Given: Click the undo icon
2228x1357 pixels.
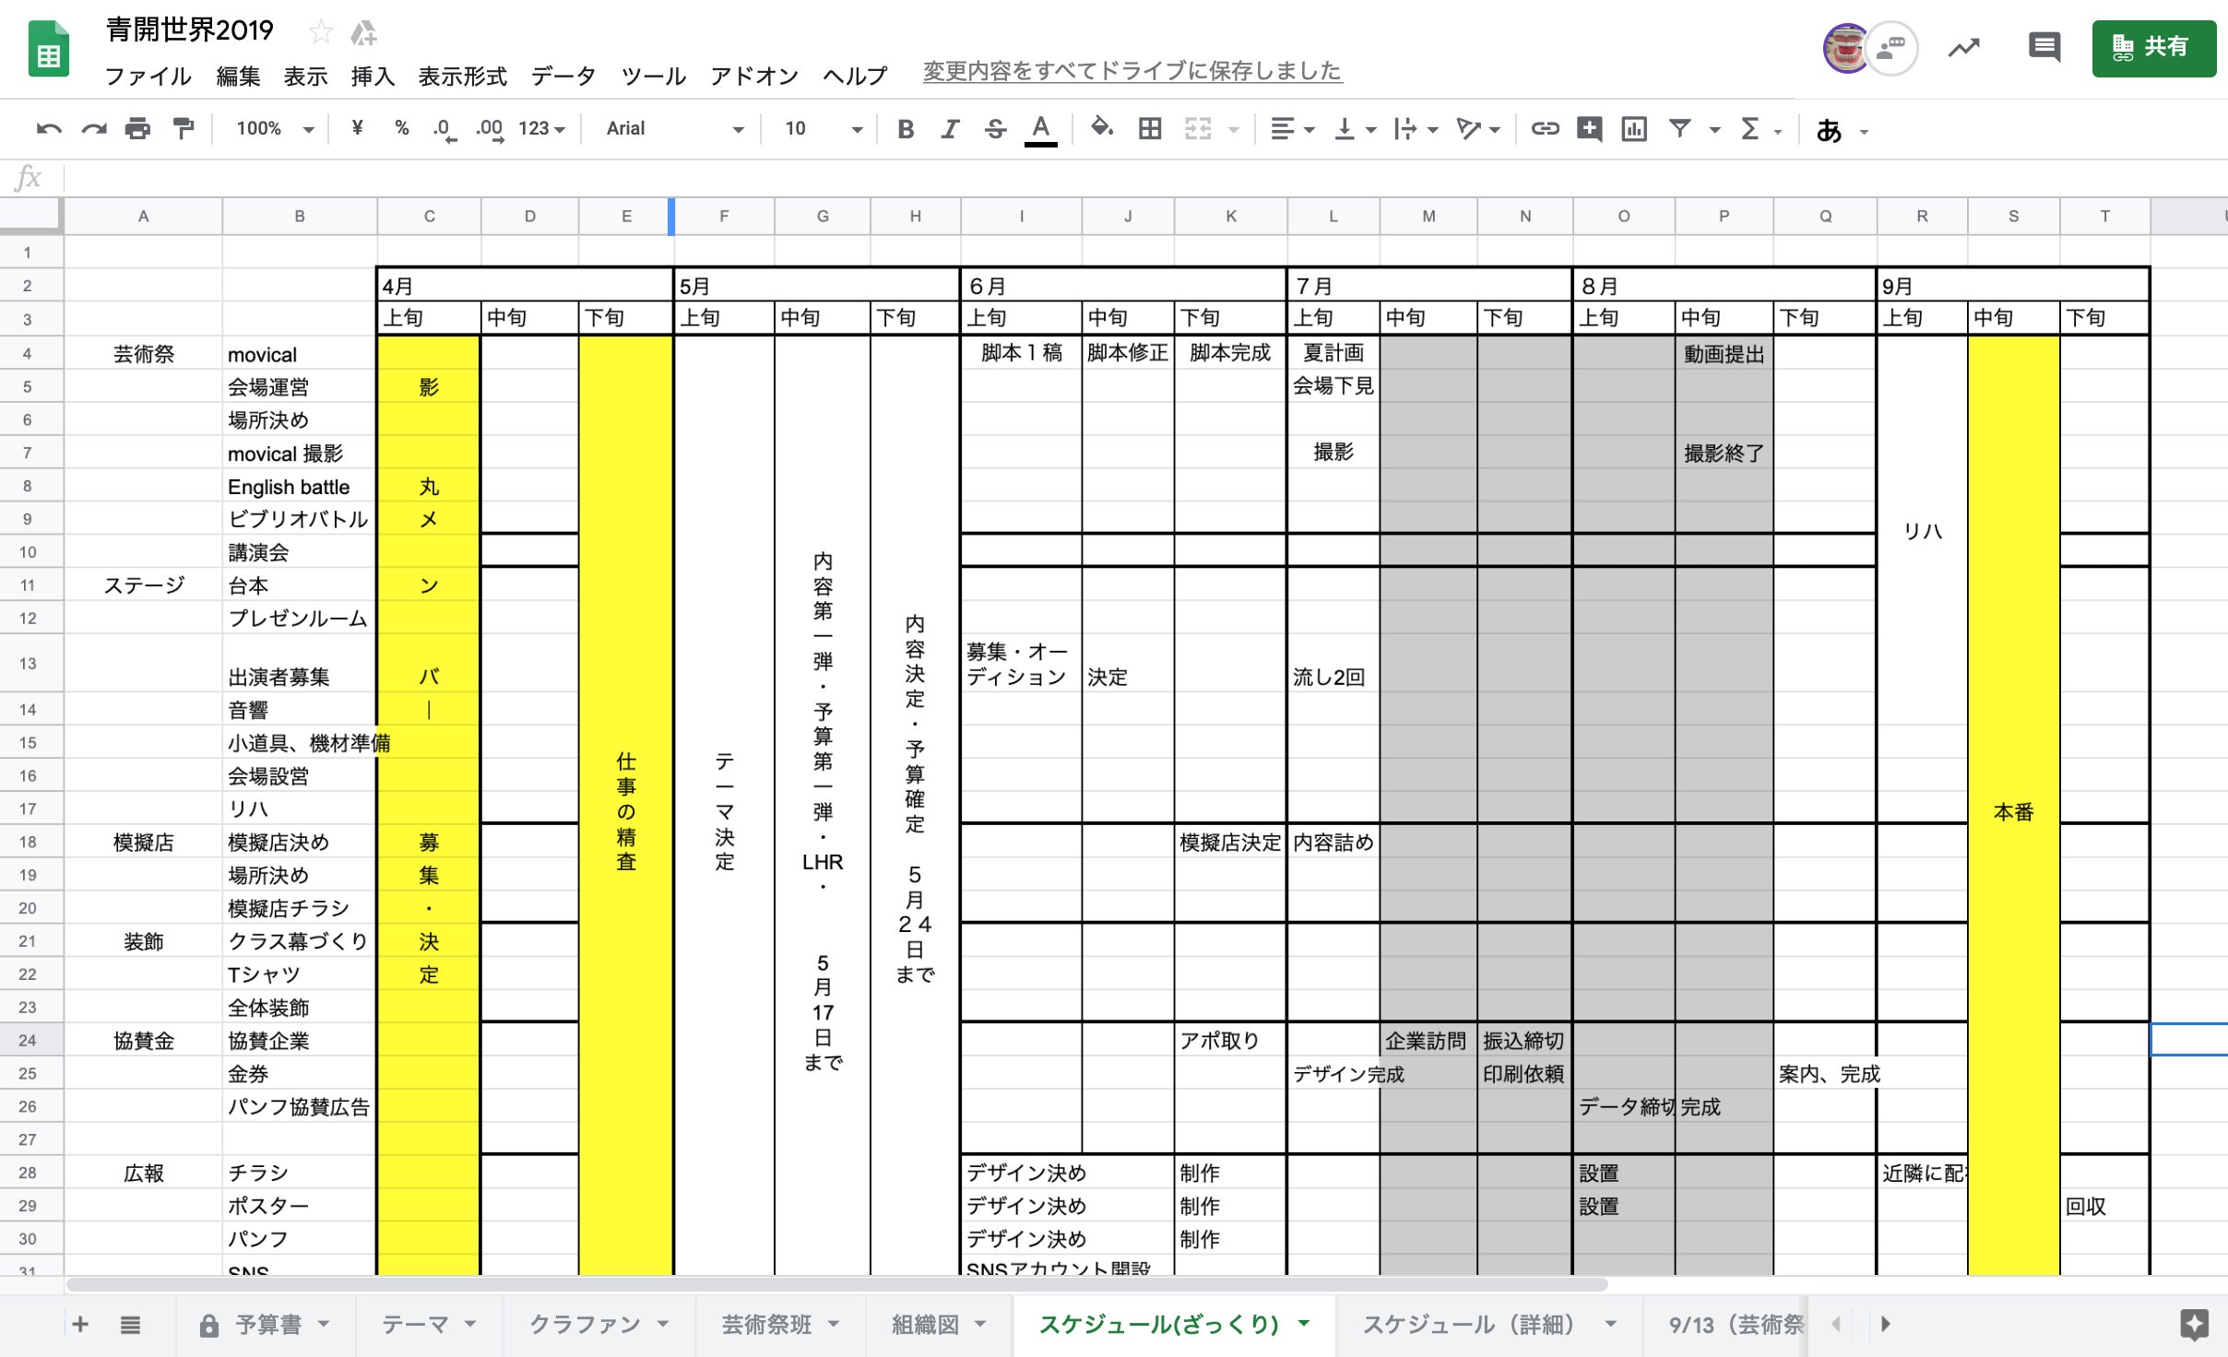Looking at the screenshot, I should [x=49, y=129].
